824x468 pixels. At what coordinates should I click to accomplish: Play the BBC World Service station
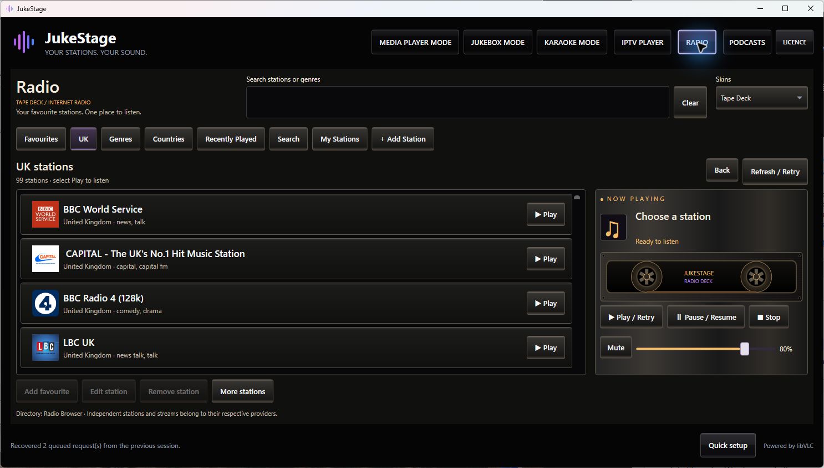tap(546, 214)
